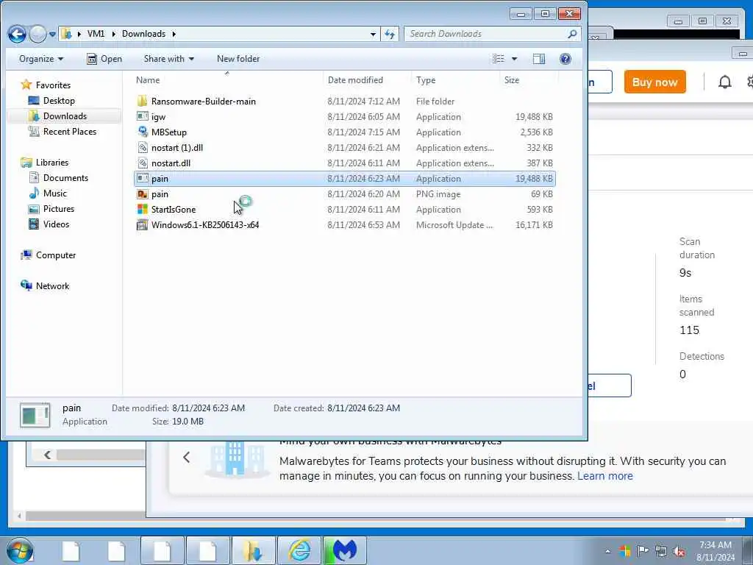Screen dimensions: 753x565
Task: Open the Action Center flag icon
Action: tap(643, 551)
